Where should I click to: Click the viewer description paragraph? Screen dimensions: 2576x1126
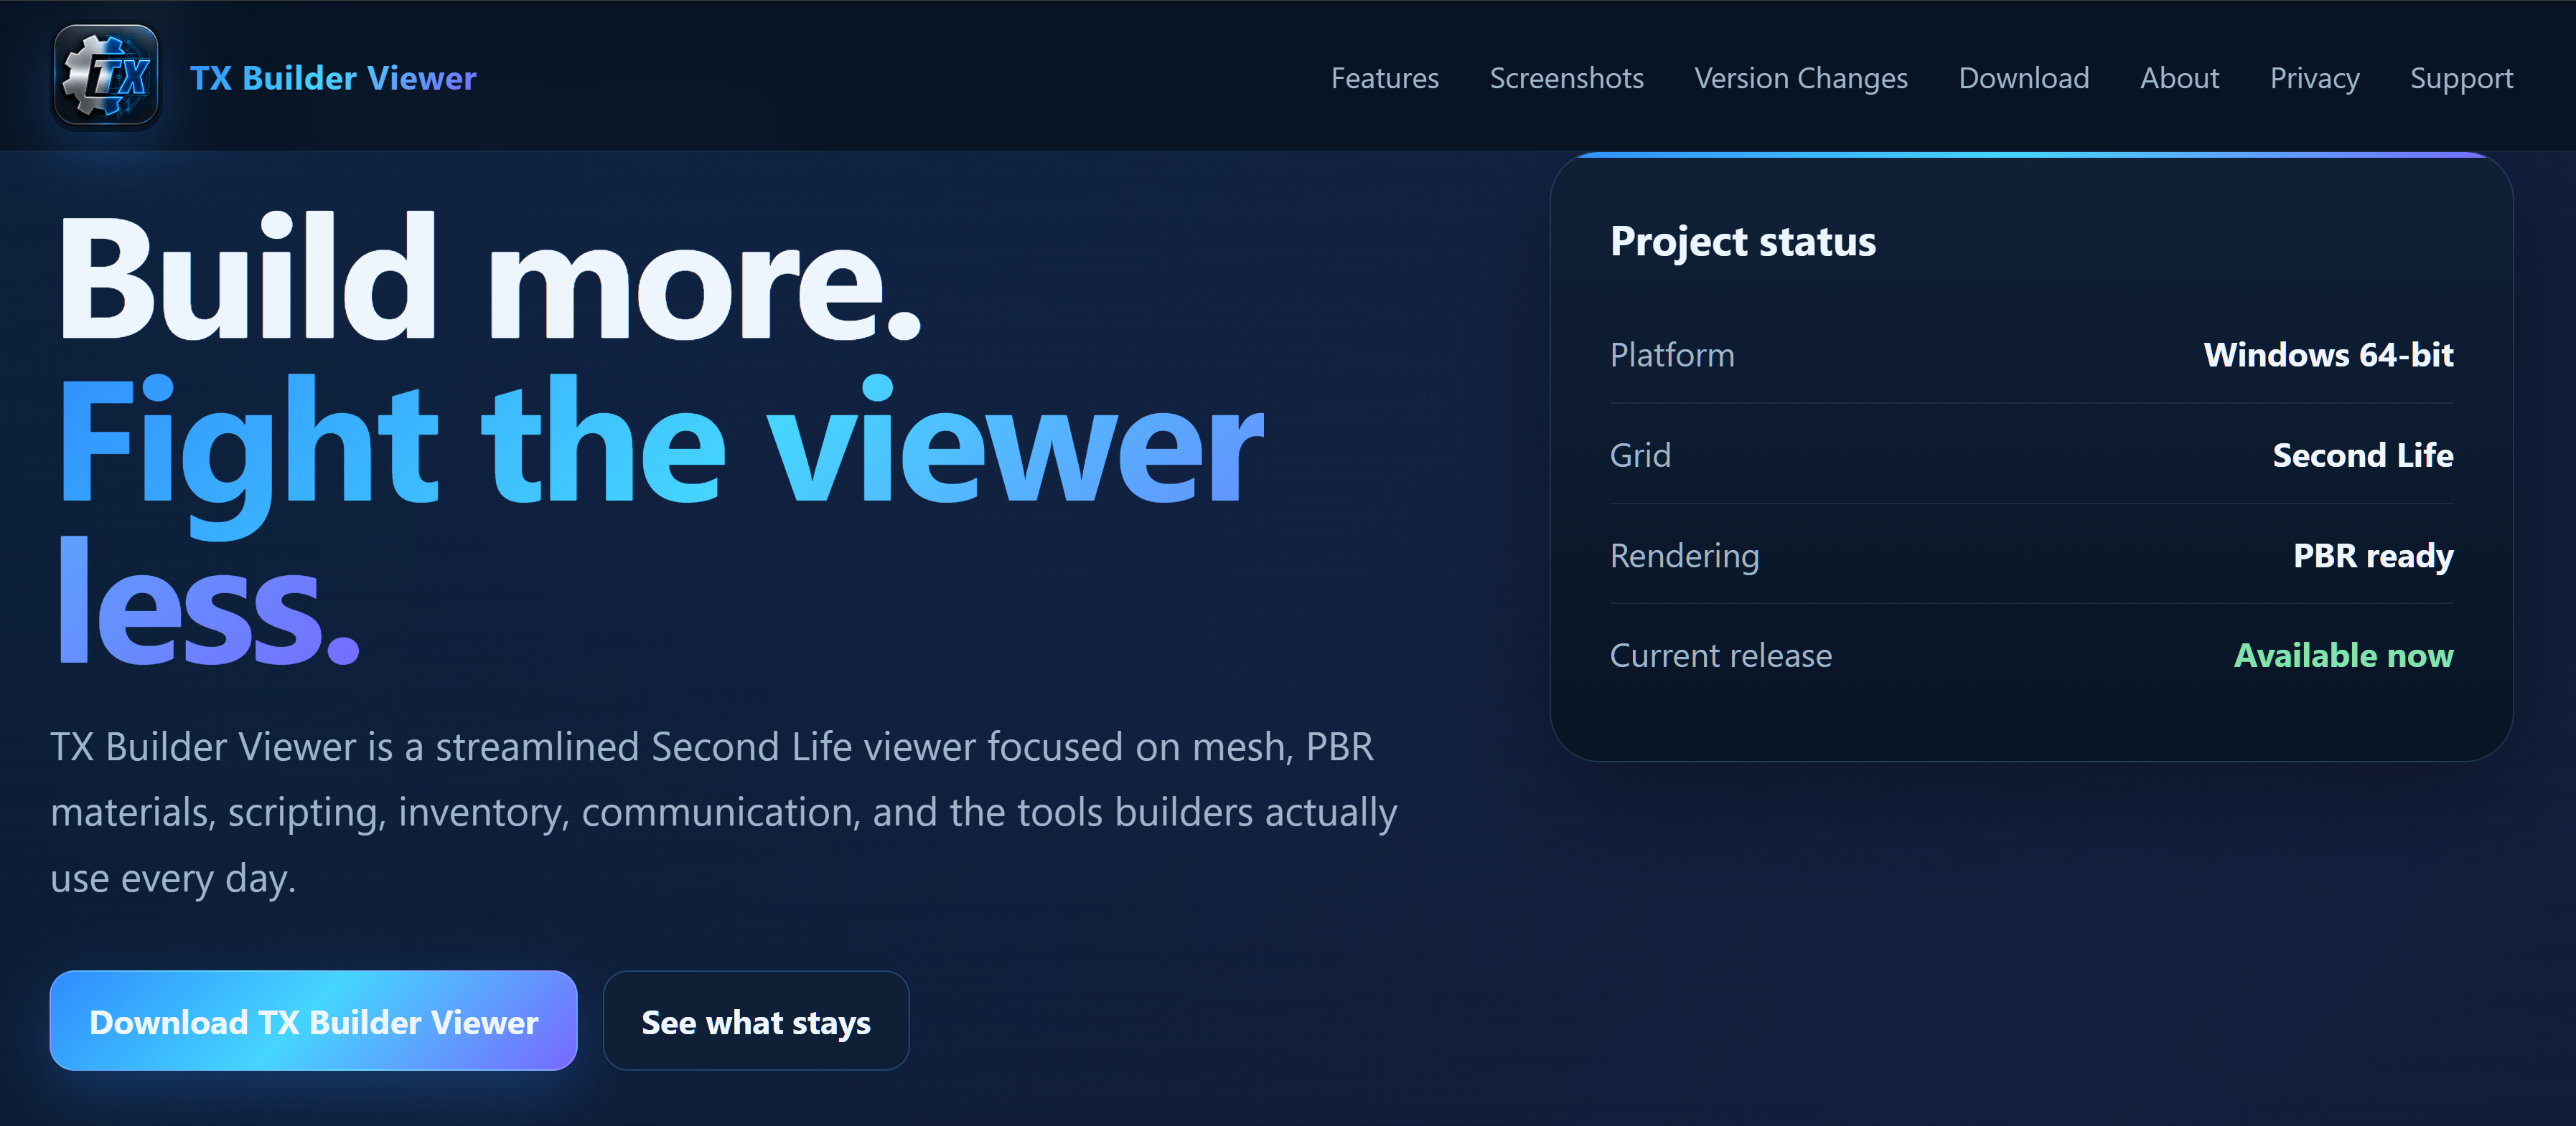[723, 813]
